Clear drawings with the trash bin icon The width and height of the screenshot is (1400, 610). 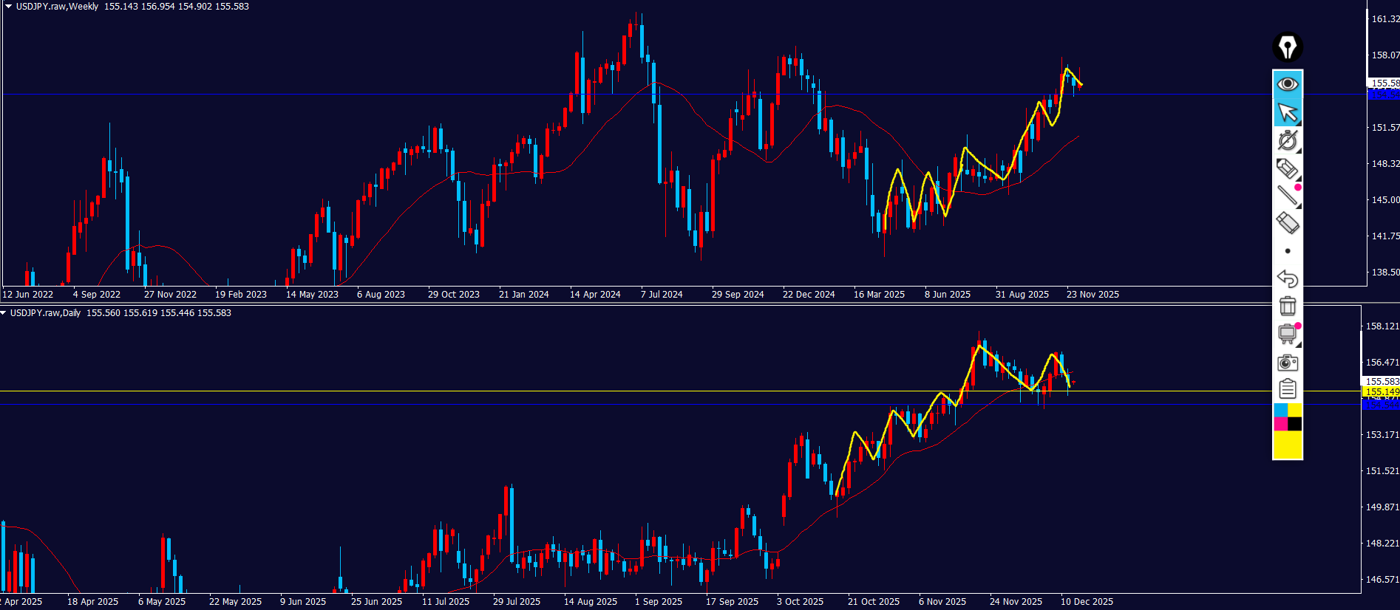pyautogui.click(x=1287, y=306)
